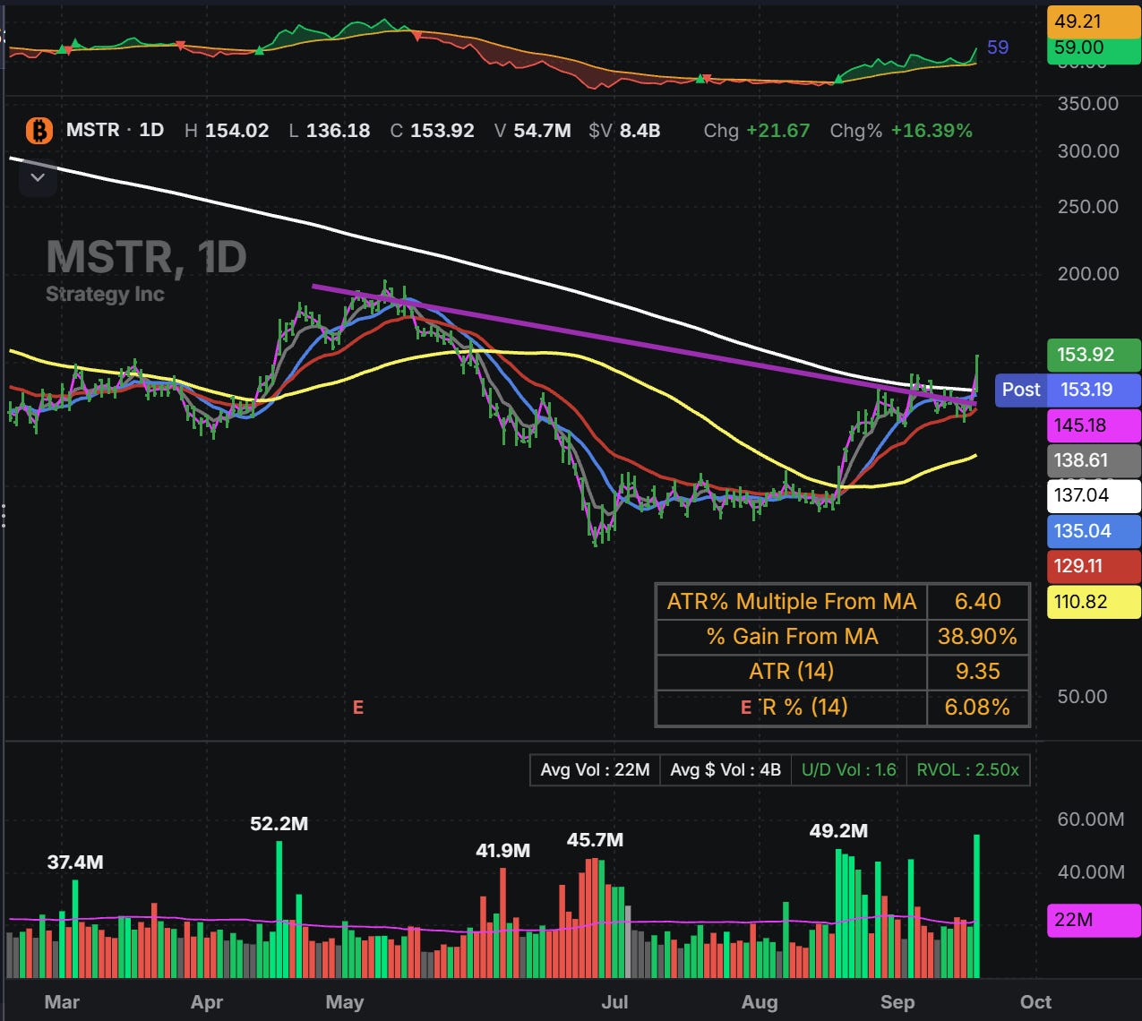This screenshot has width=1142, height=1021.
Task: Click the E earnings marker beside ATR % row
Action: tap(746, 708)
